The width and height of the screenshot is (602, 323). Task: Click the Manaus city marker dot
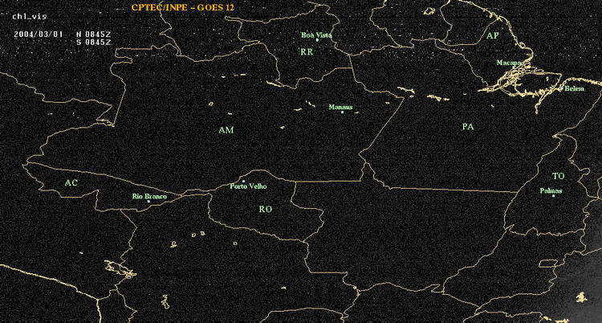[342, 112]
